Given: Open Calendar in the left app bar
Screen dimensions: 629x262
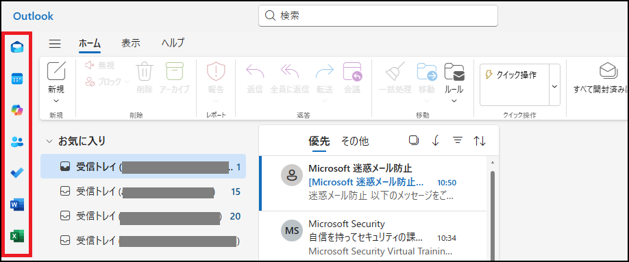Looking at the screenshot, I should (x=17, y=79).
